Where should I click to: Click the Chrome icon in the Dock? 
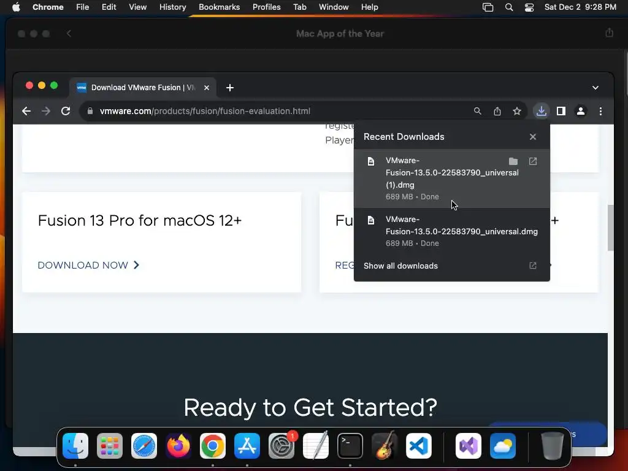(x=213, y=446)
